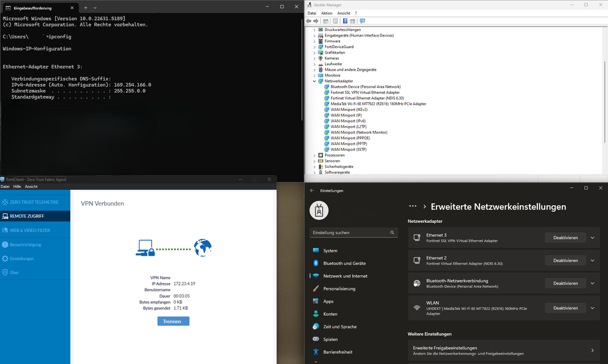
Task: Click the back arrow in Einstellungen window
Action: 312,191
